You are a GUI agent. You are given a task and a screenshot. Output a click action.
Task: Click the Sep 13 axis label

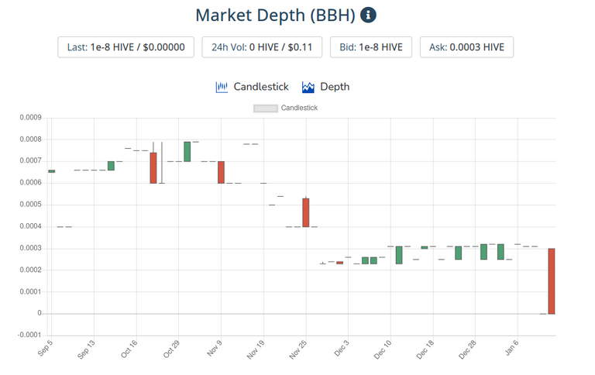(x=86, y=349)
